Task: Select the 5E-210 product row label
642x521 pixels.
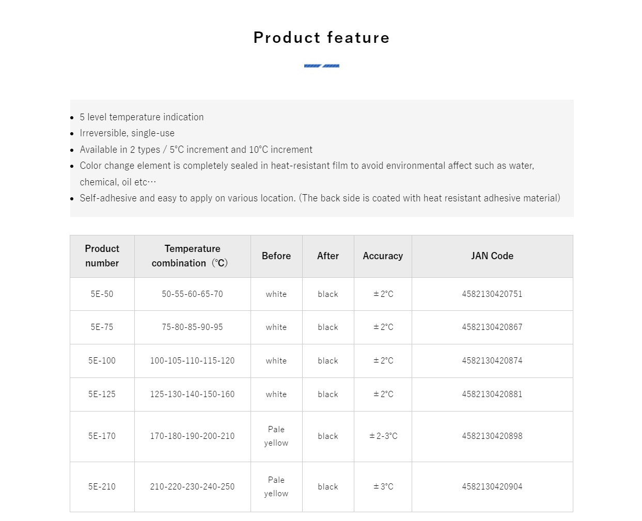Action: 102,486
